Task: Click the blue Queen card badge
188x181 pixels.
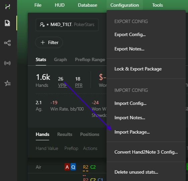Action: (x=73, y=167)
